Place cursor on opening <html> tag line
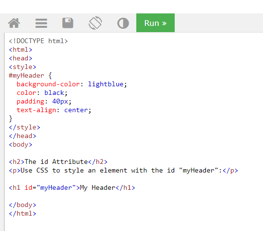The image size is (263, 231). 21,50
